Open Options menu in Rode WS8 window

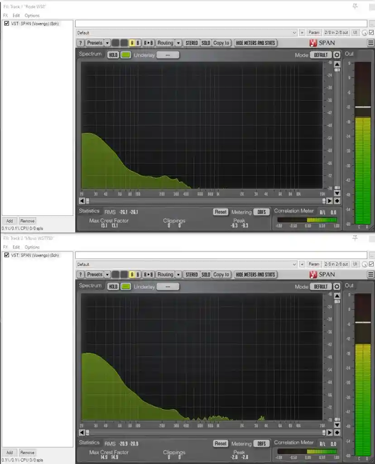click(32, 15)
